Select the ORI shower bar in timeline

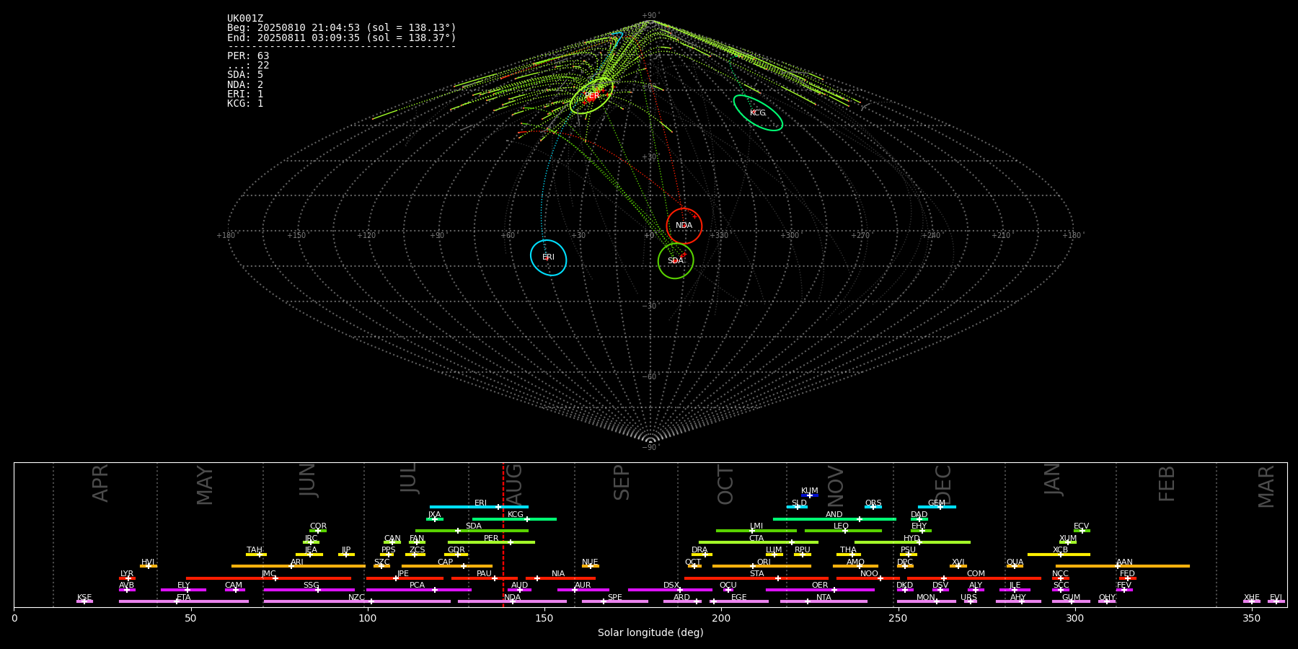pos(762,566)
